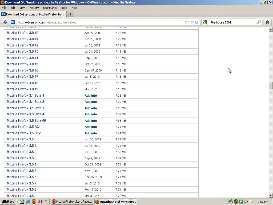
Task: Click the Safely Remove Hardware tray icon
Action: (x=231, y=202)
